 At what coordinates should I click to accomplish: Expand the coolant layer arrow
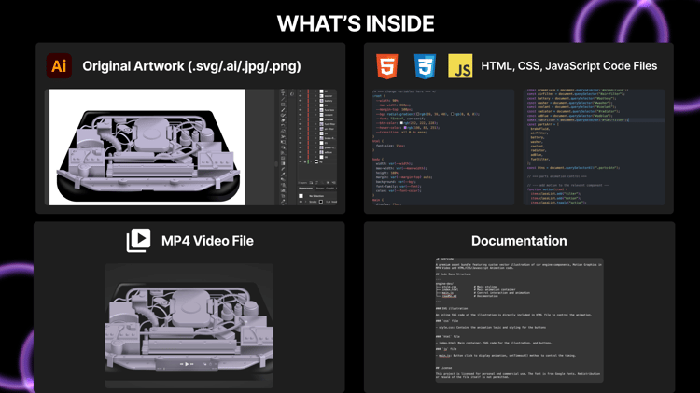[316, 115]
